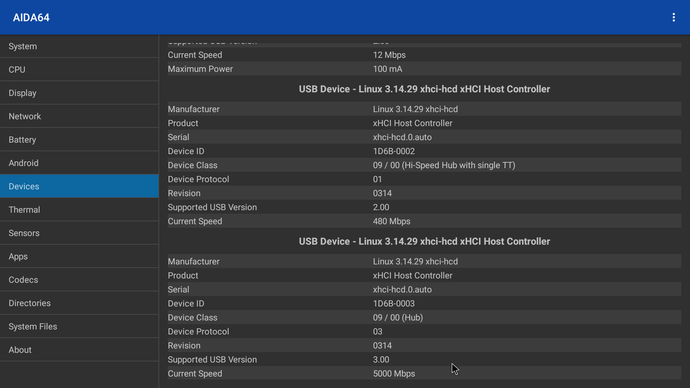Viewport: 690px width, 388px height.
Task: Select the Hi-Speed Hub Device Class row
Action: point(424,165)
